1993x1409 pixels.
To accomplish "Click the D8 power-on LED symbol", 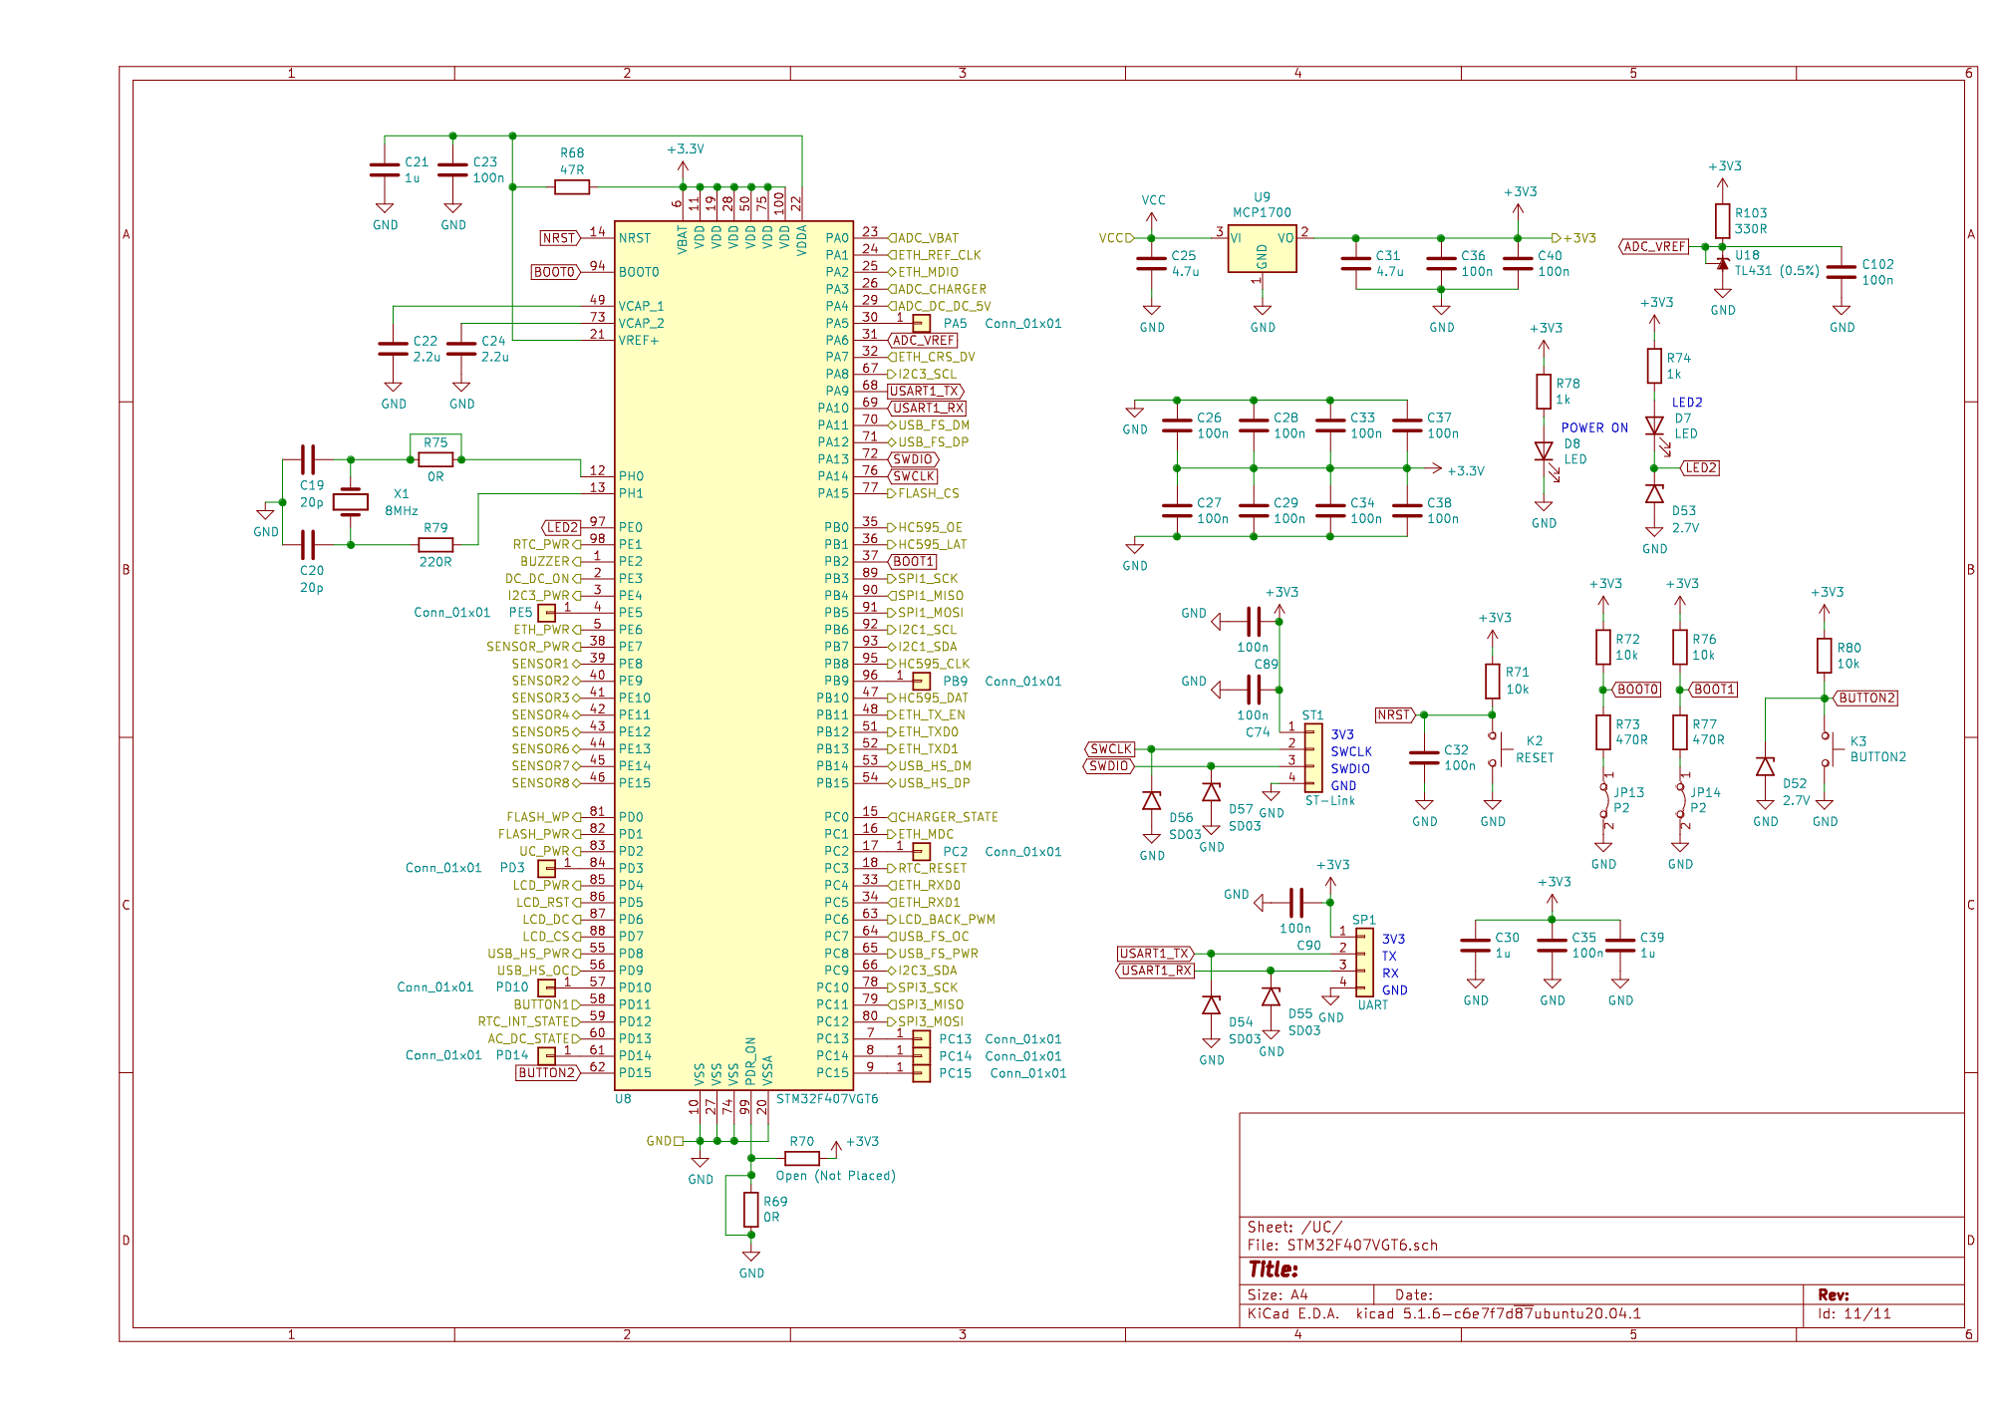I will pos(1544,451).
